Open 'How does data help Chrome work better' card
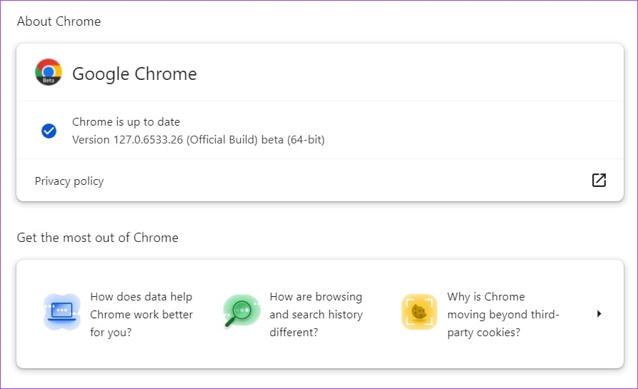Image resolution: width=638 pixels, height=389 pixels. click(x=118, y=314)
